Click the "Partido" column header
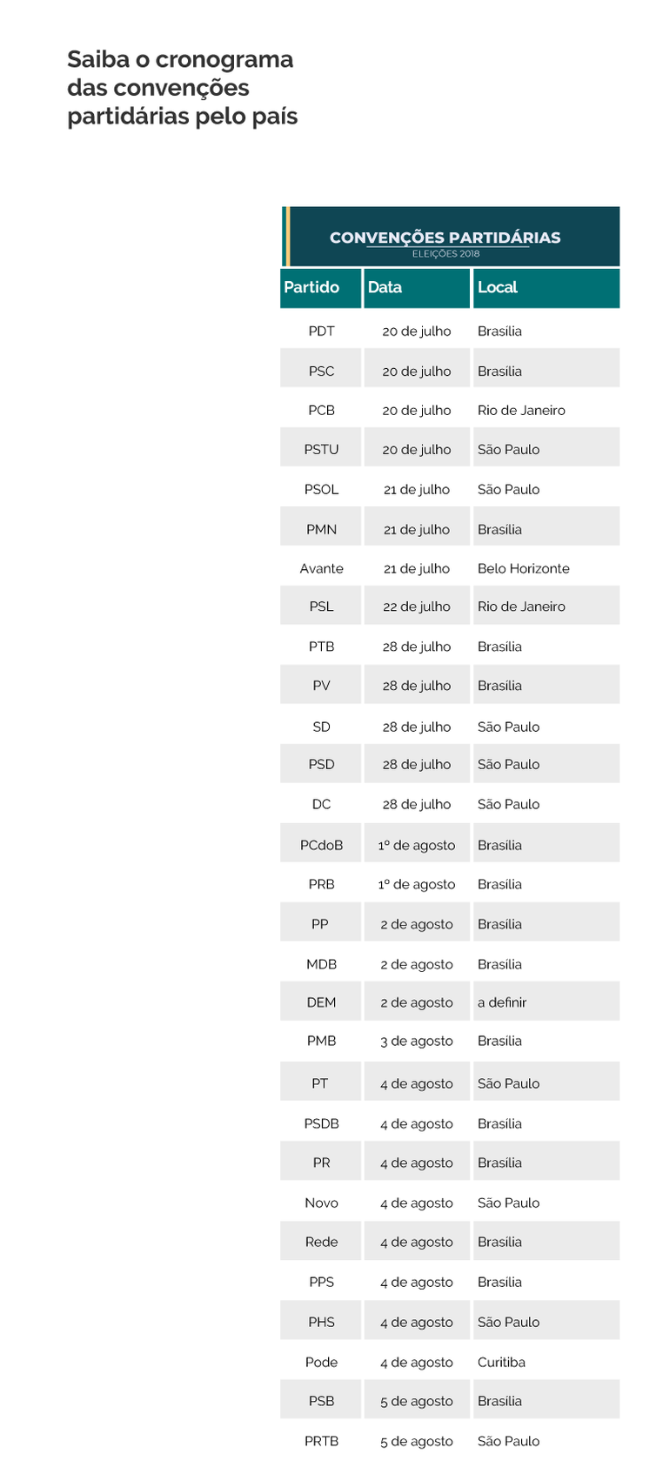The height and width of the screenshot is (1481, 656). tap(311, 287)
